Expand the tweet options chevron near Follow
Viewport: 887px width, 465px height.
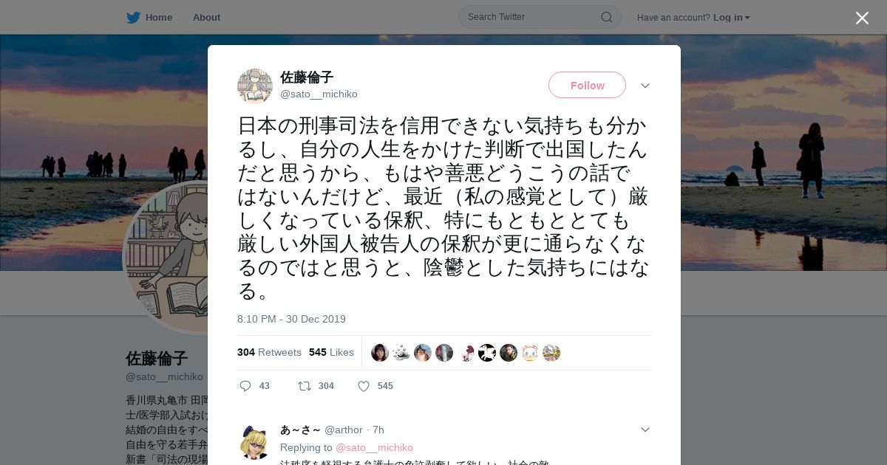coord(645,86)
